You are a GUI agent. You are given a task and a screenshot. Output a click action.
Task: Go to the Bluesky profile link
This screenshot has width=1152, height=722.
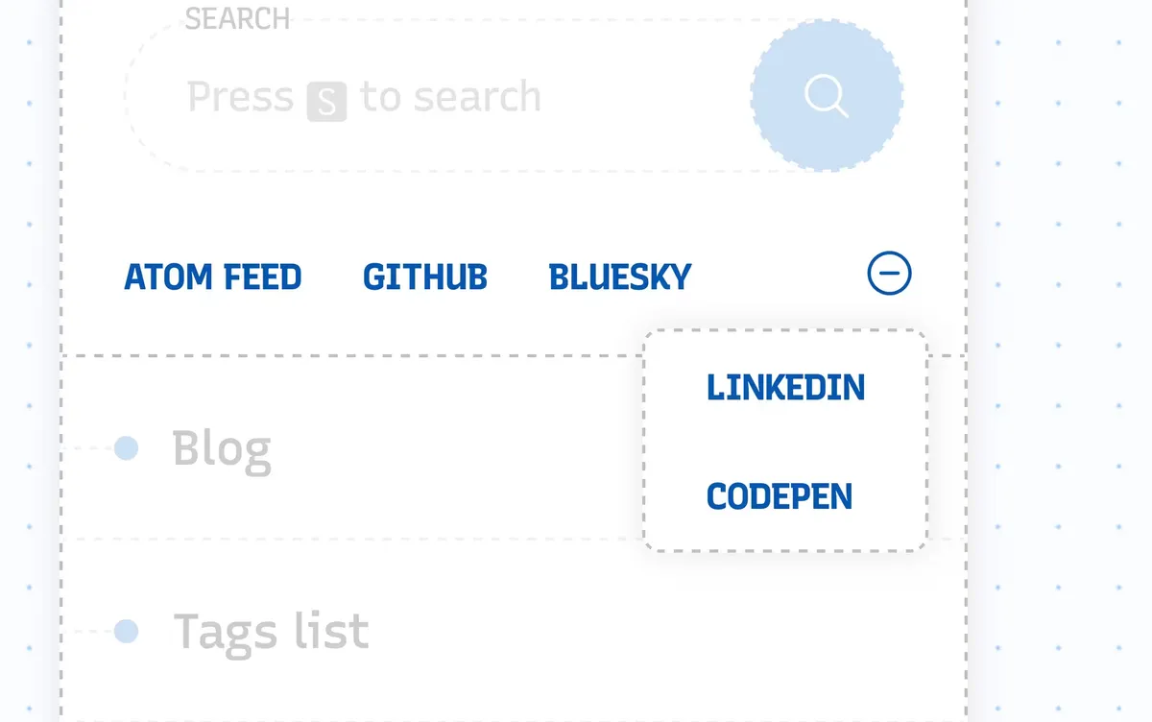pos(620,277)
